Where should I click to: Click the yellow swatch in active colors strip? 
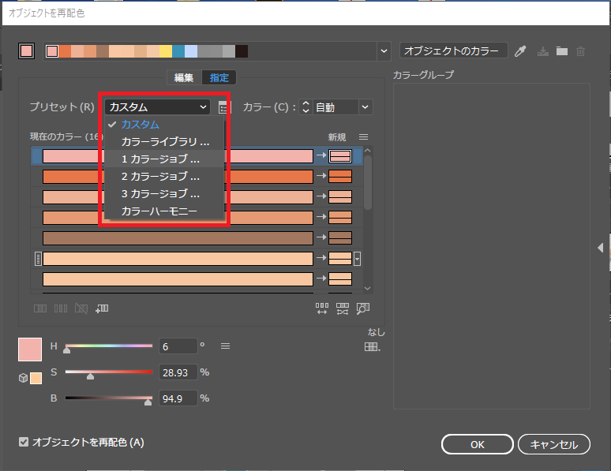[x=166, y=51]
